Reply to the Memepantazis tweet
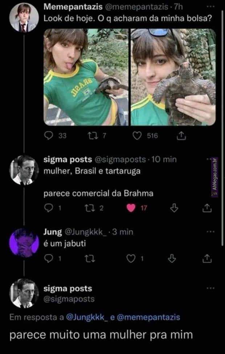This screenshot has height=354, width=225. click(49, 136)
